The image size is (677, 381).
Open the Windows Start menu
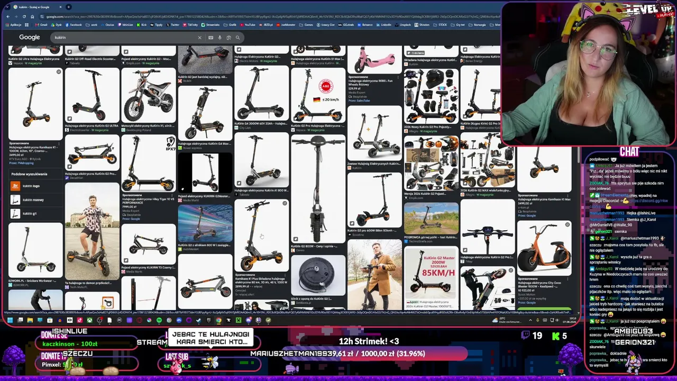click(x=10, y=320)
